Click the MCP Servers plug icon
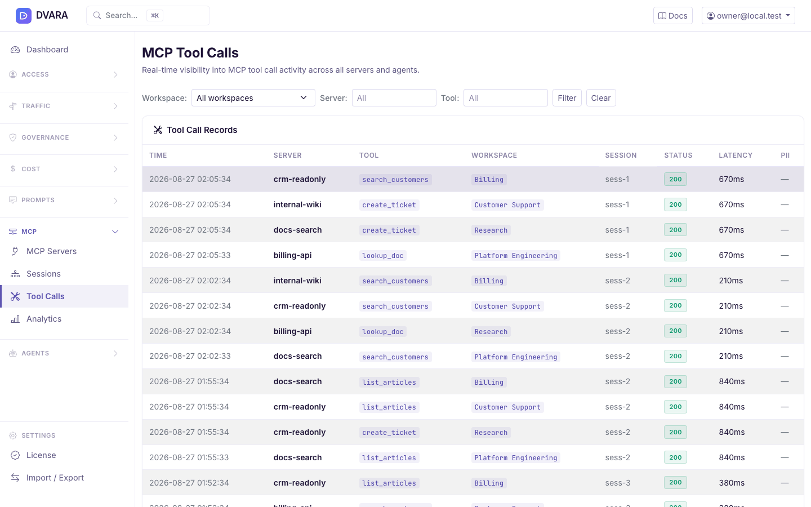 [x=15, y=251]
